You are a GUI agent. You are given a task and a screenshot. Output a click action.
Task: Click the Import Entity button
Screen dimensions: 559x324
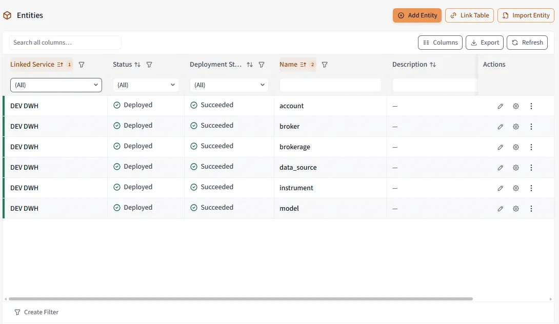(x=526, y=15)
